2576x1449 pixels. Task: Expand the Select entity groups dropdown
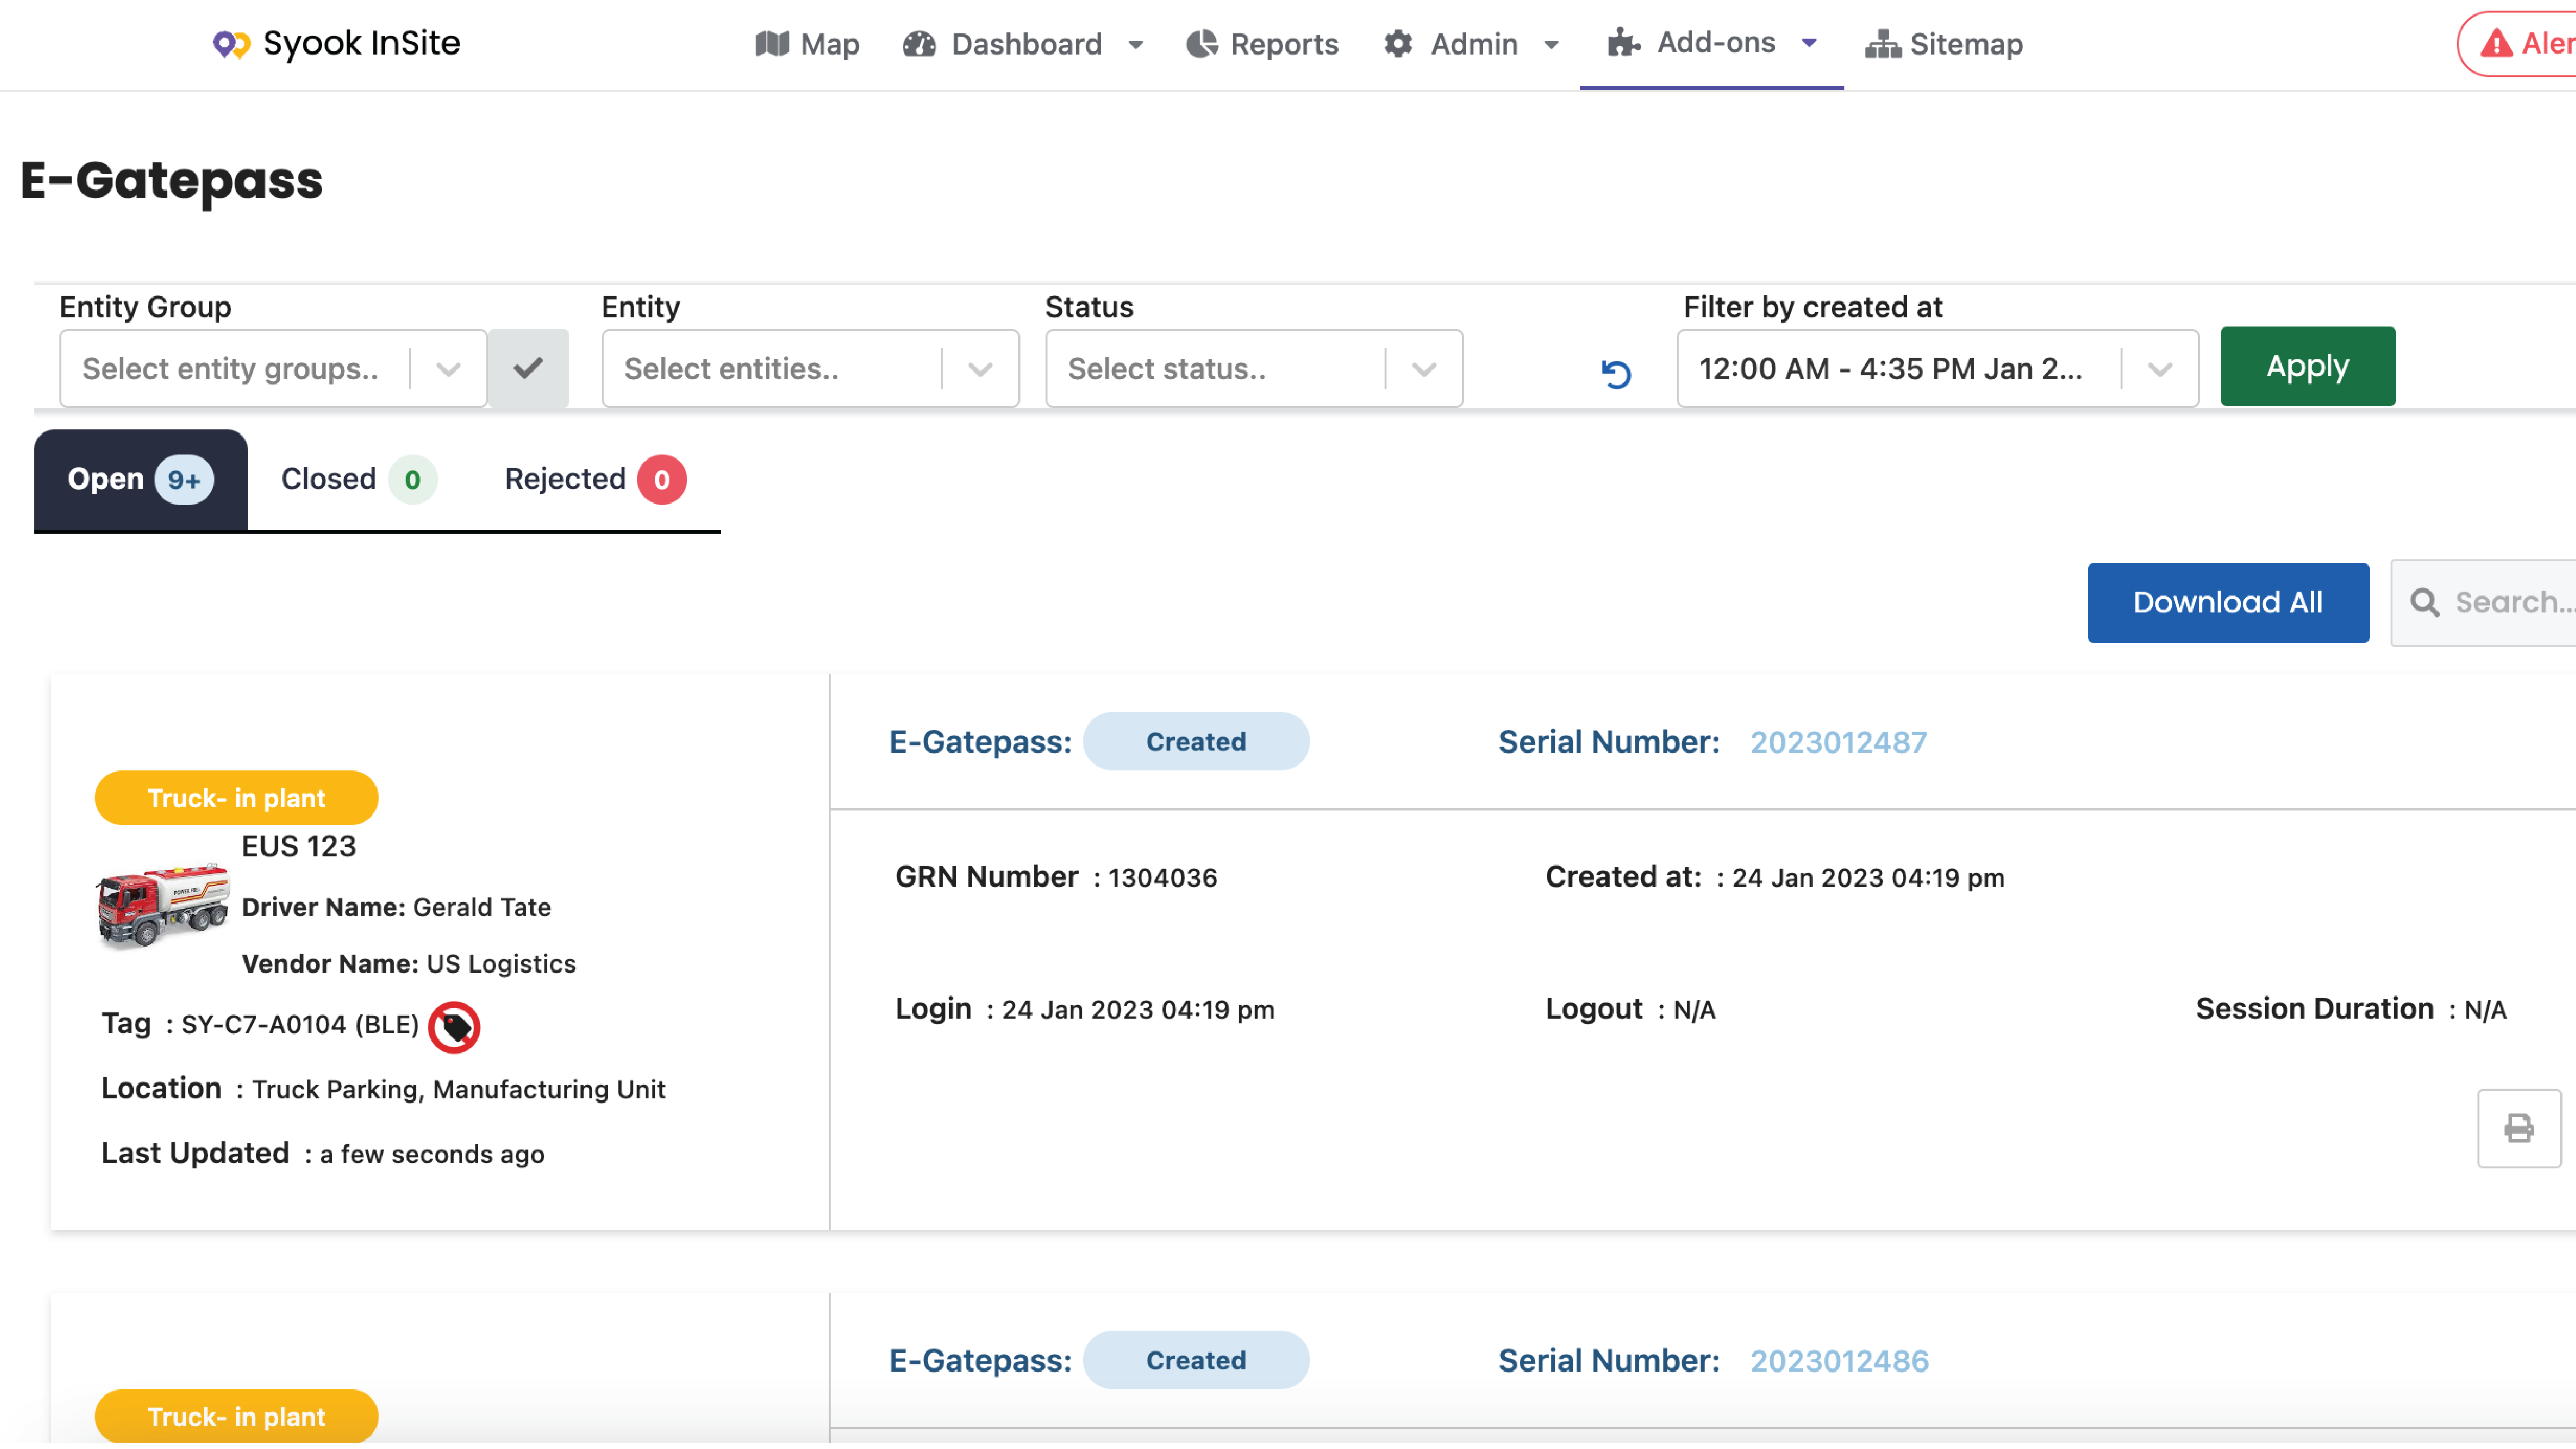[x=448, y=369]
